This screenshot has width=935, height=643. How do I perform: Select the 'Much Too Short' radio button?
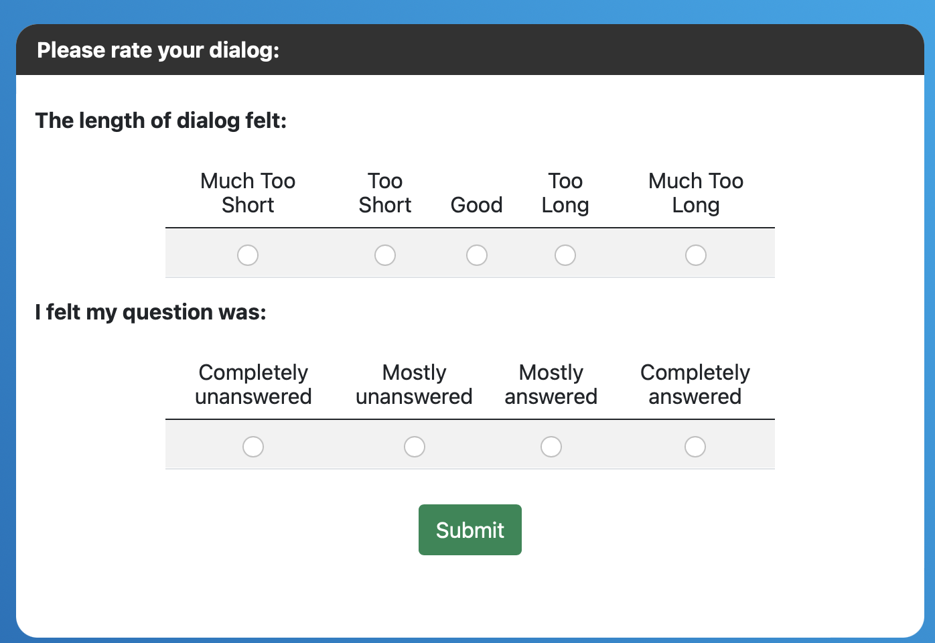[248, 255]
